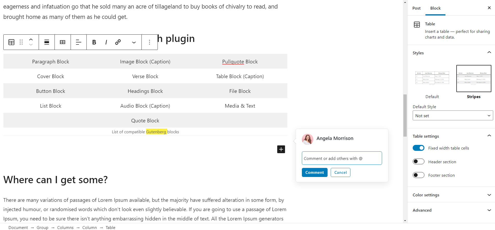Open the block options three-dot menu
The image size is (495, 230).
pos(150,42)
